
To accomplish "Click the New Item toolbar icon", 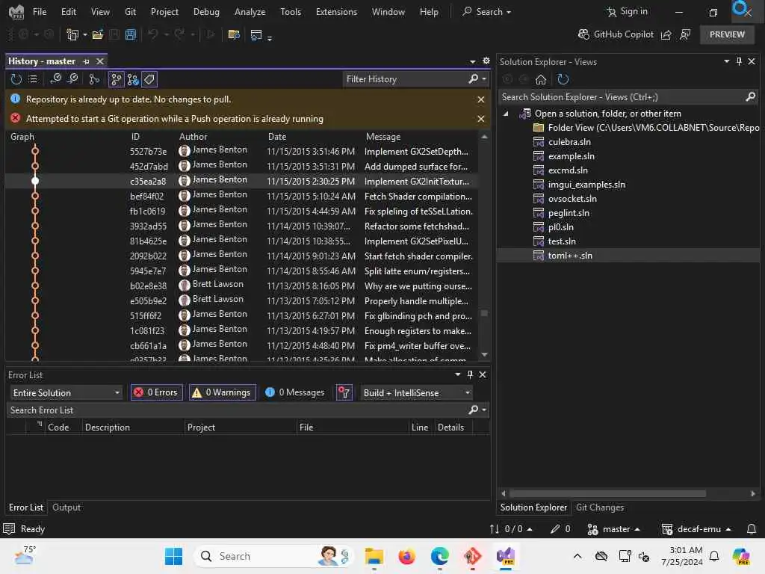I will (x=72, y=34).
